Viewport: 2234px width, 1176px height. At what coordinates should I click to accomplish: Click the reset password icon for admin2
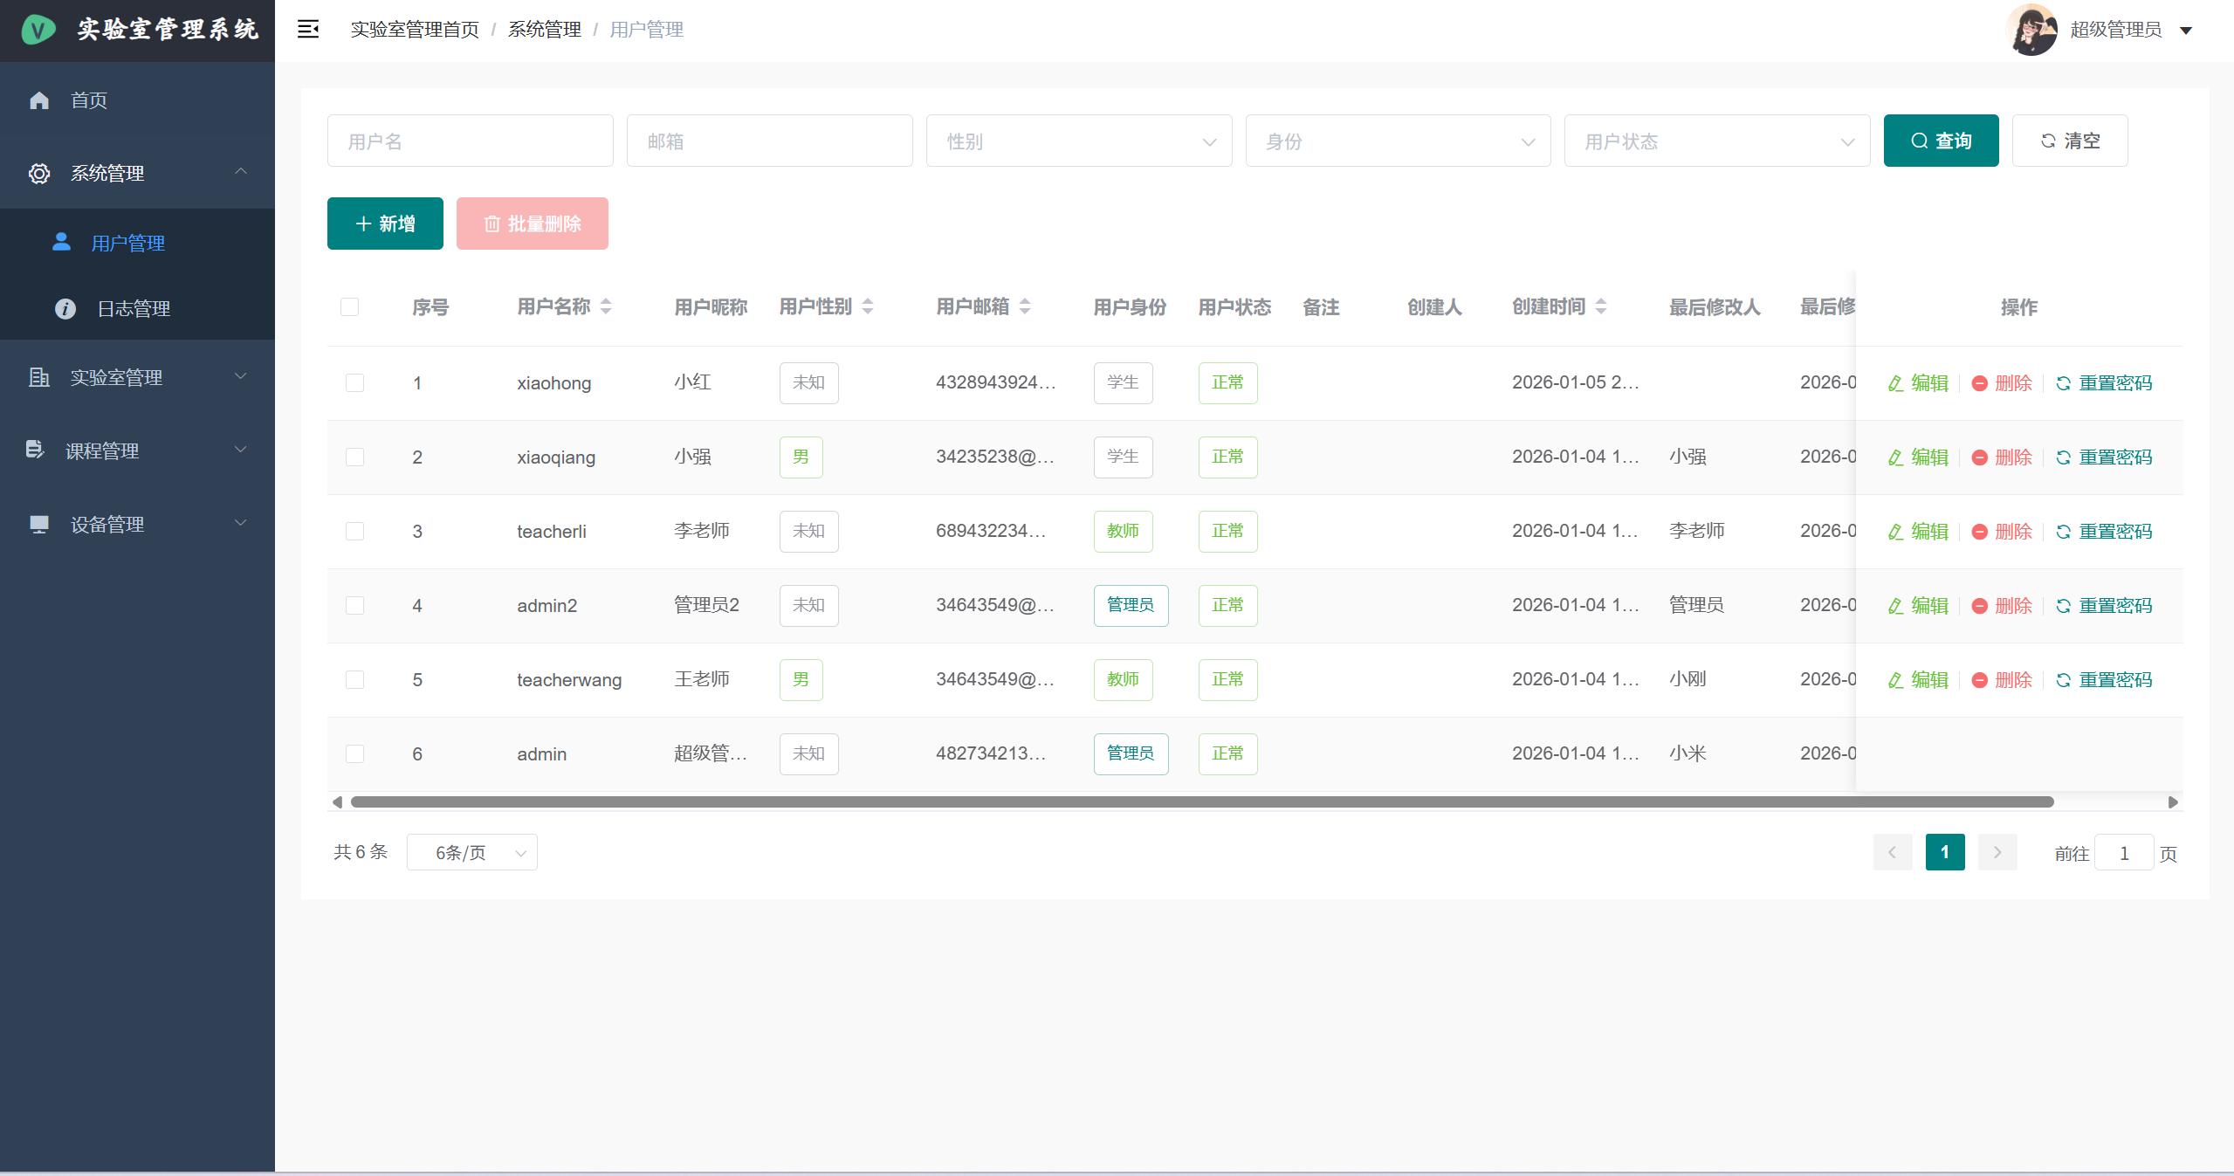[x=2063, y=606]
